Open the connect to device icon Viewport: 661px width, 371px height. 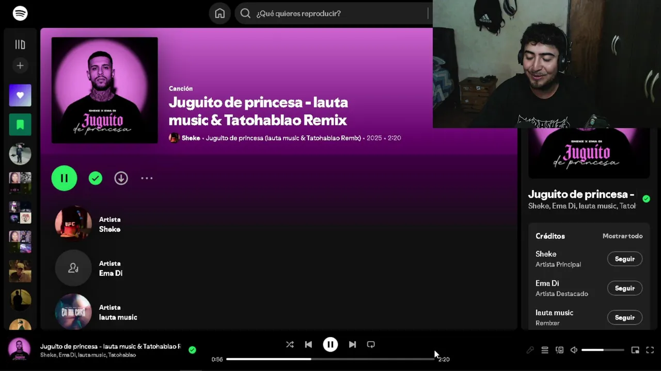click(559, 350)
